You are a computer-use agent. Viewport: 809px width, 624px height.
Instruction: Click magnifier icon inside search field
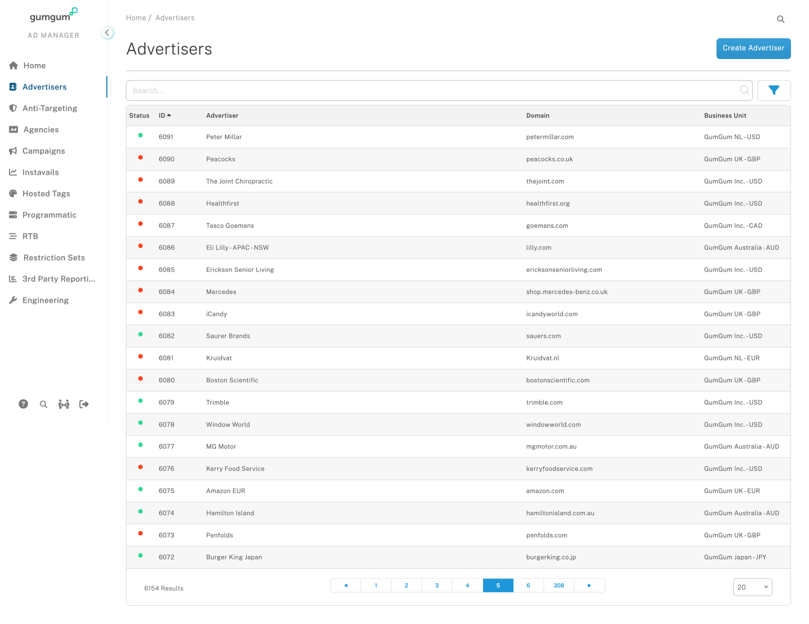(744, 90)
